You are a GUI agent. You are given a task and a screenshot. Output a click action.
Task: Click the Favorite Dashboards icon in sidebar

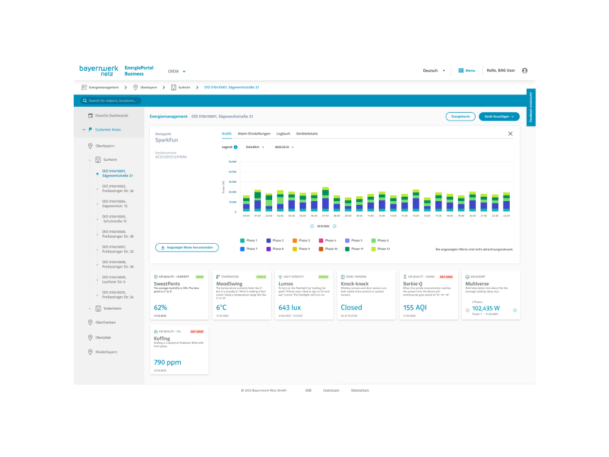tap(90, 115)
